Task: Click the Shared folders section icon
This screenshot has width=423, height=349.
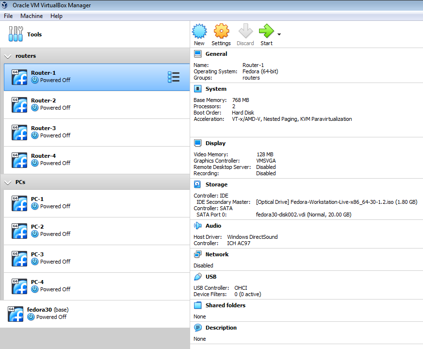Action: (x=197, y=305)
